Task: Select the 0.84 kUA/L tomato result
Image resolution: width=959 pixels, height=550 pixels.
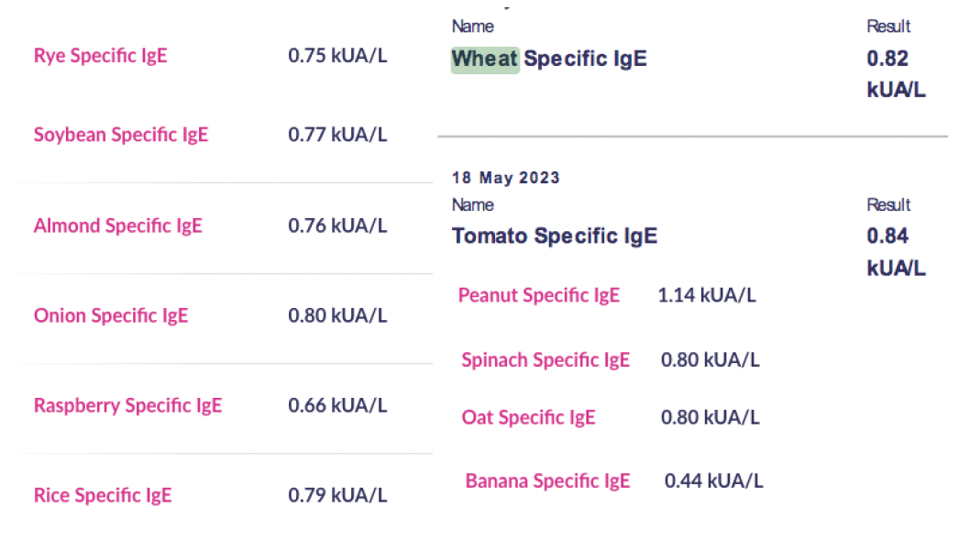Action: pyautogui.click(x=894, y=251)
